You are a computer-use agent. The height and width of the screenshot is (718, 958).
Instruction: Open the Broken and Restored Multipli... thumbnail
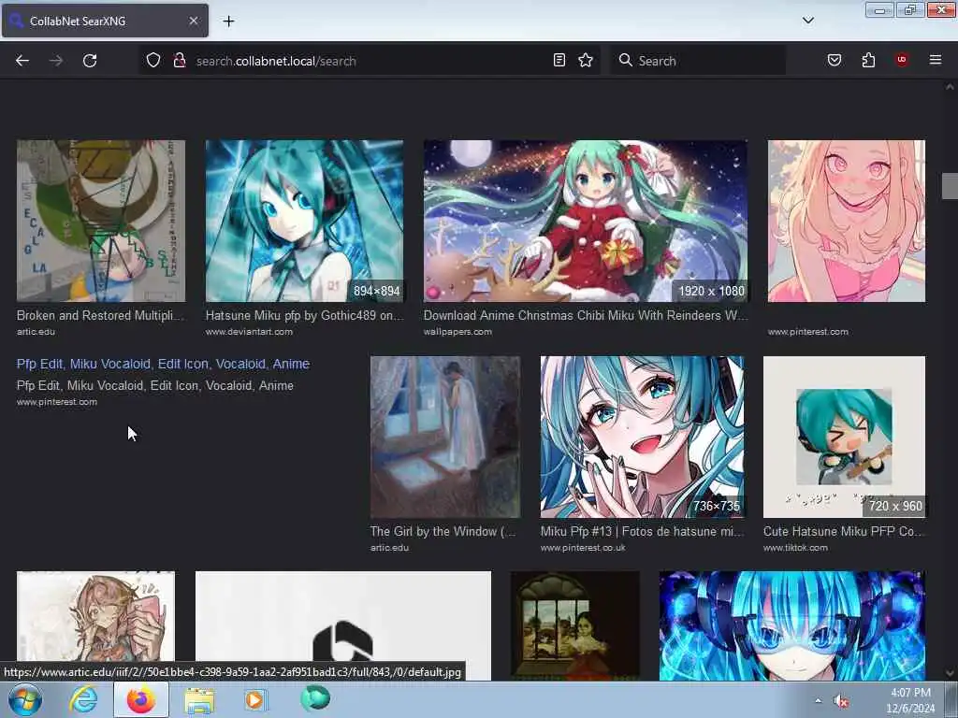(101, 221)
